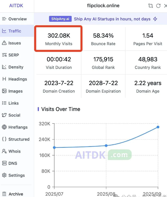Open the 'Ship Any AI Startups' link
The image size is (167, 197).
click(x=112, y=19)
